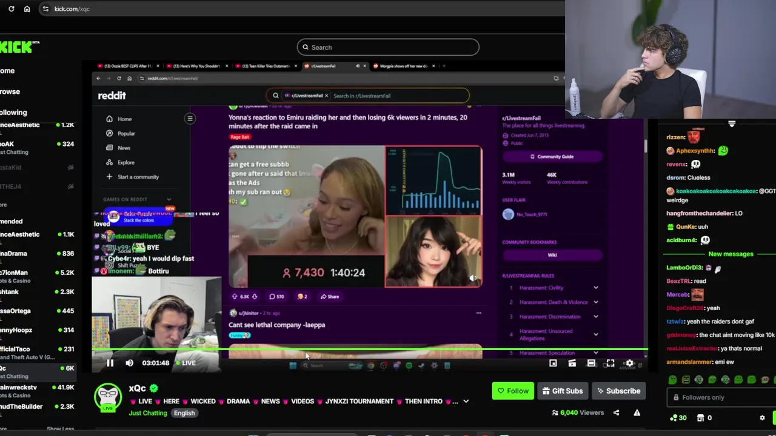Open Gift Subs for xQc
The width and height of the screenshot is (776, 436).
tap(563, 391)
